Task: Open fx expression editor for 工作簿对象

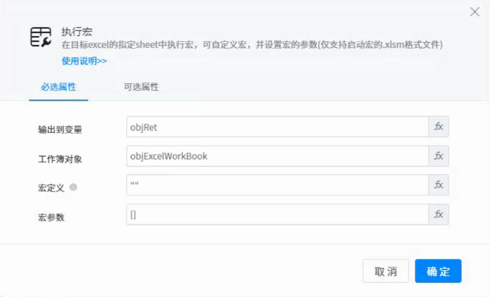Action: (439, 156)
